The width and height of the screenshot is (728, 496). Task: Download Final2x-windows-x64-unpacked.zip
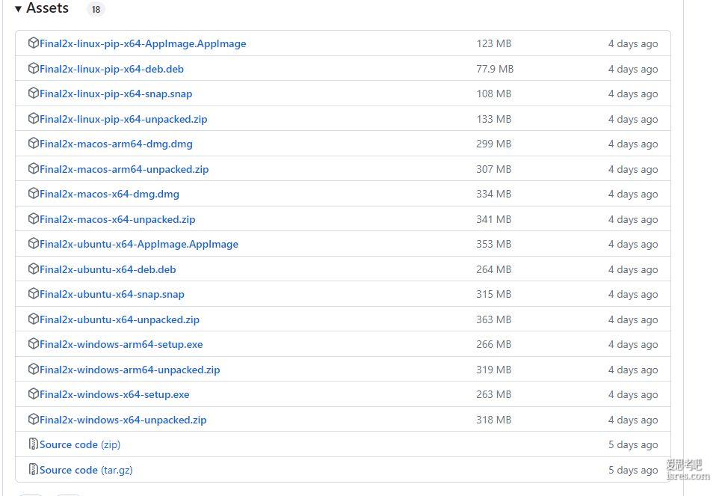[123, 420]
